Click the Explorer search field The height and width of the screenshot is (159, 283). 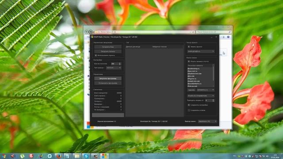214,32
